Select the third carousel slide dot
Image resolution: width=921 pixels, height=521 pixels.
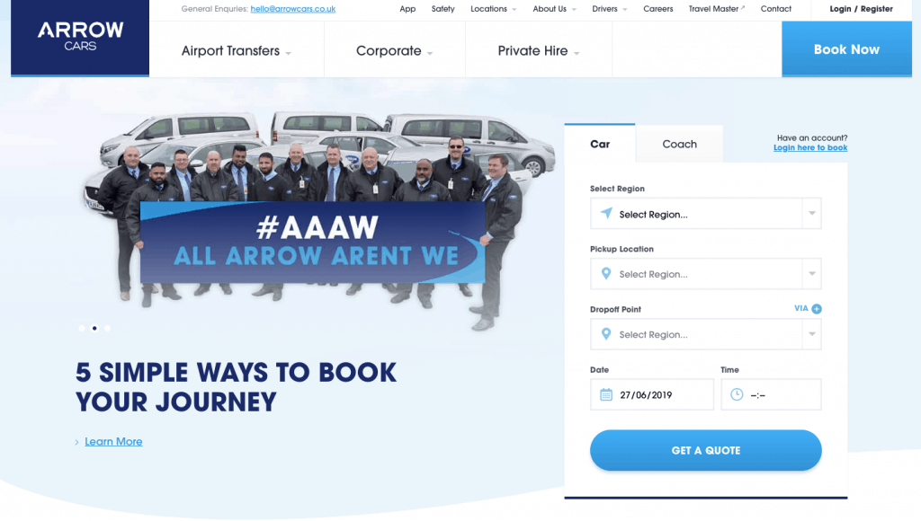pyautogui.click(x=108, y=328)
